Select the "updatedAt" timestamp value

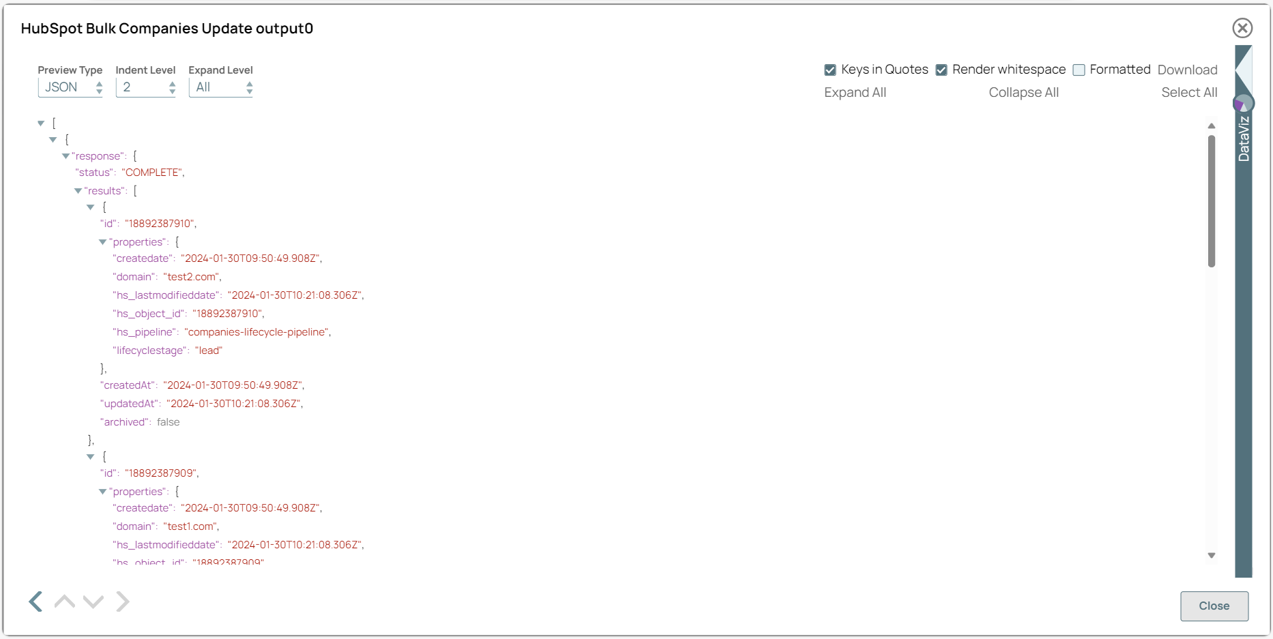[x=233, y=404]
